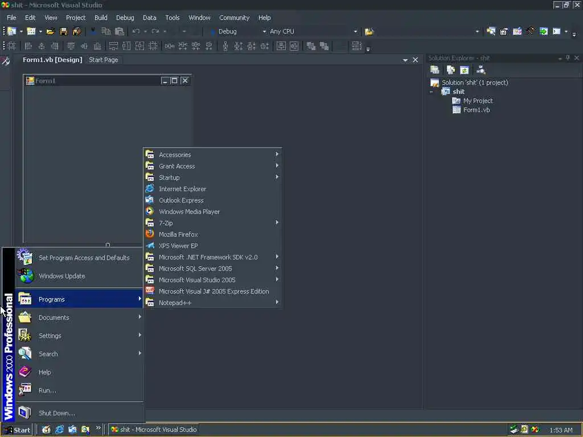
Task: Click the Copy toolbar icon
Action: tap(106, 32)
